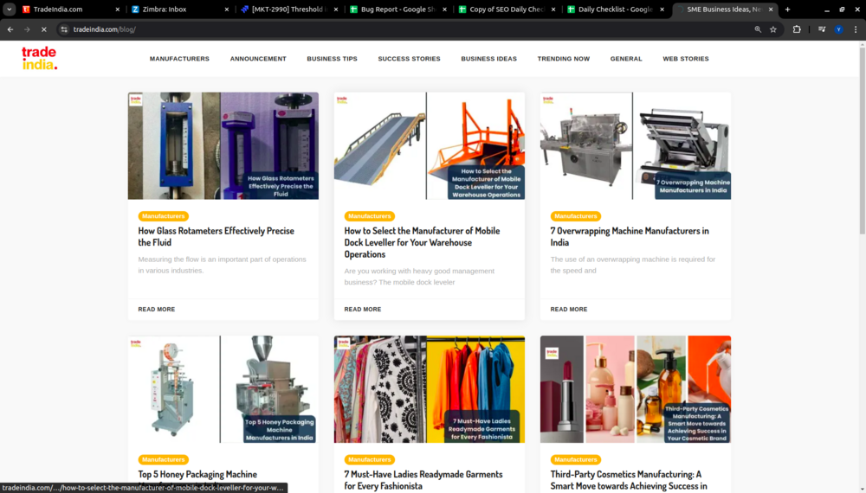
Task: Open the Mobile Dock Leveller article thumbnail
Action: pyautogui.click(x=430, y=145)
